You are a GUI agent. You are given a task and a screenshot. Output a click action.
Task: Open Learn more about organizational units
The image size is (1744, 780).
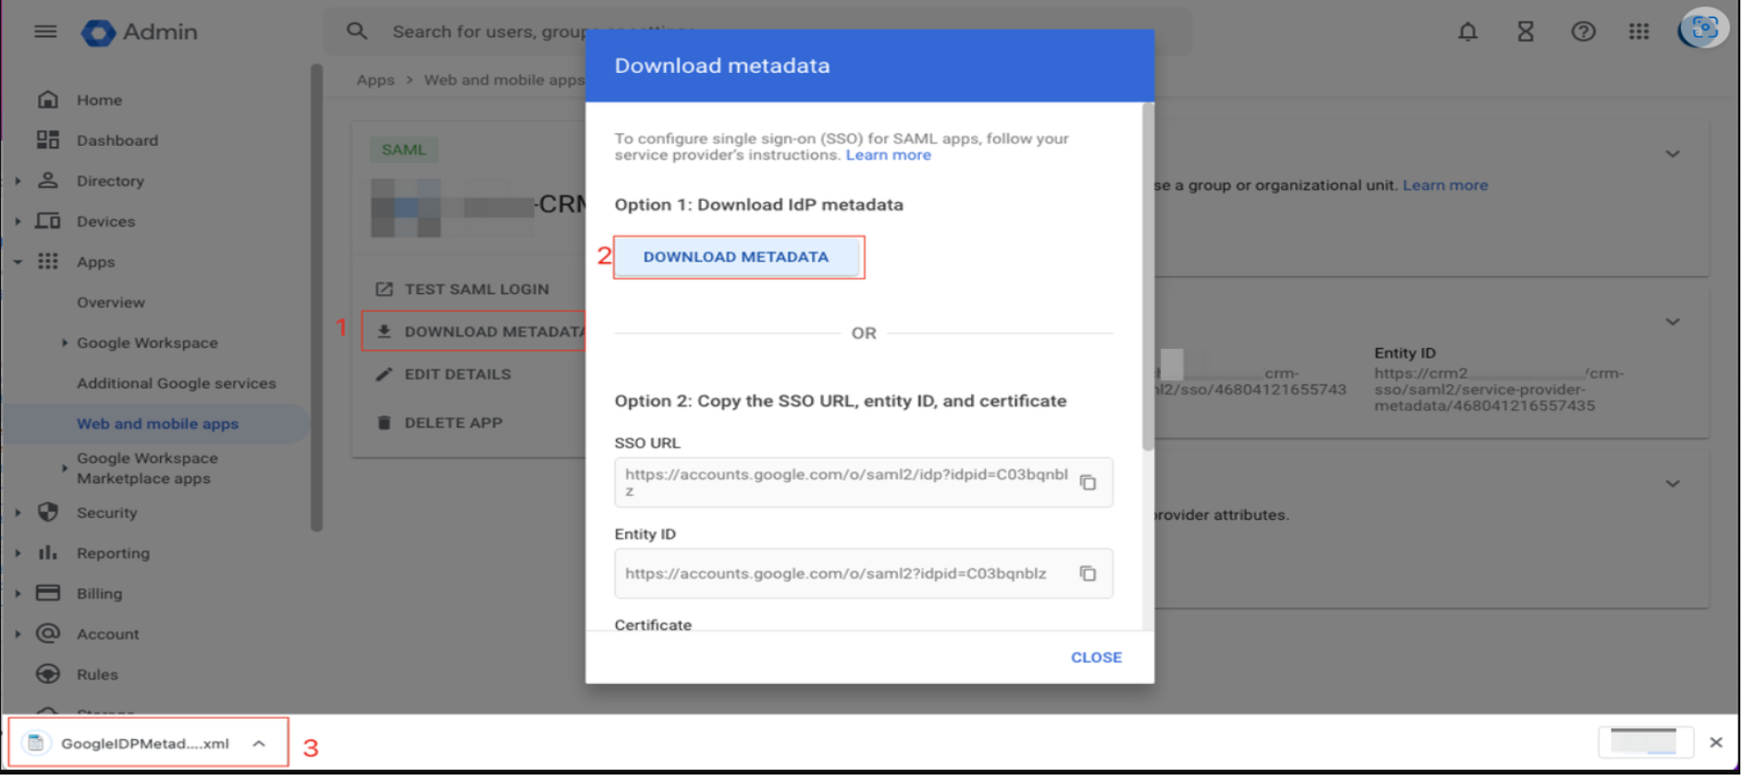[1444, 185]
